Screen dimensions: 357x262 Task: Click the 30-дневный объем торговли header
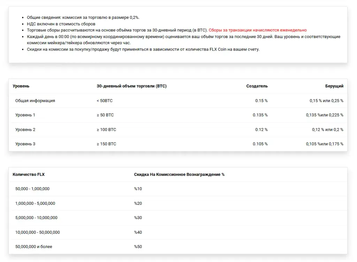click(x=131, y=86)
